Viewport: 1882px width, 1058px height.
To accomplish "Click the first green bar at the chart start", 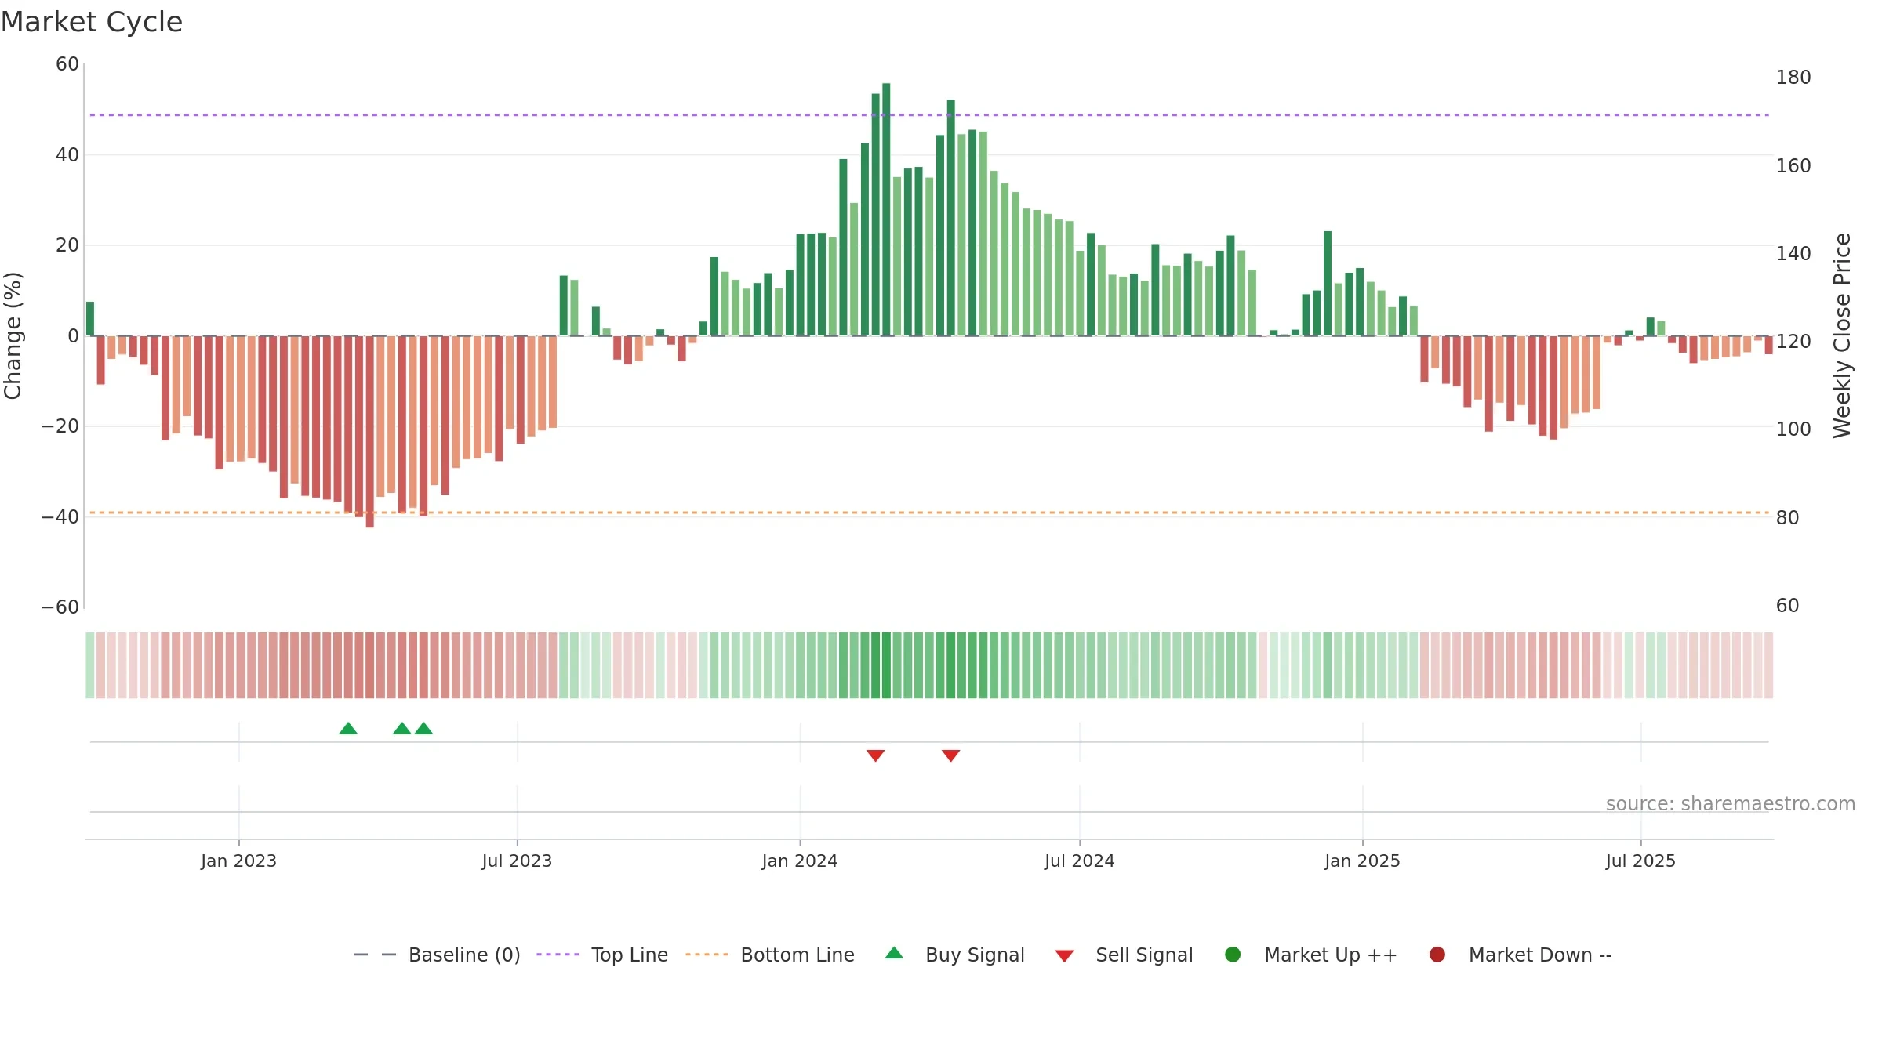I will [x=90, y=319].
